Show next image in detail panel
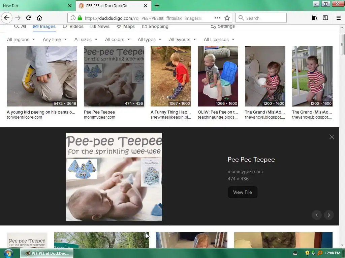 (x=329, y=215)
